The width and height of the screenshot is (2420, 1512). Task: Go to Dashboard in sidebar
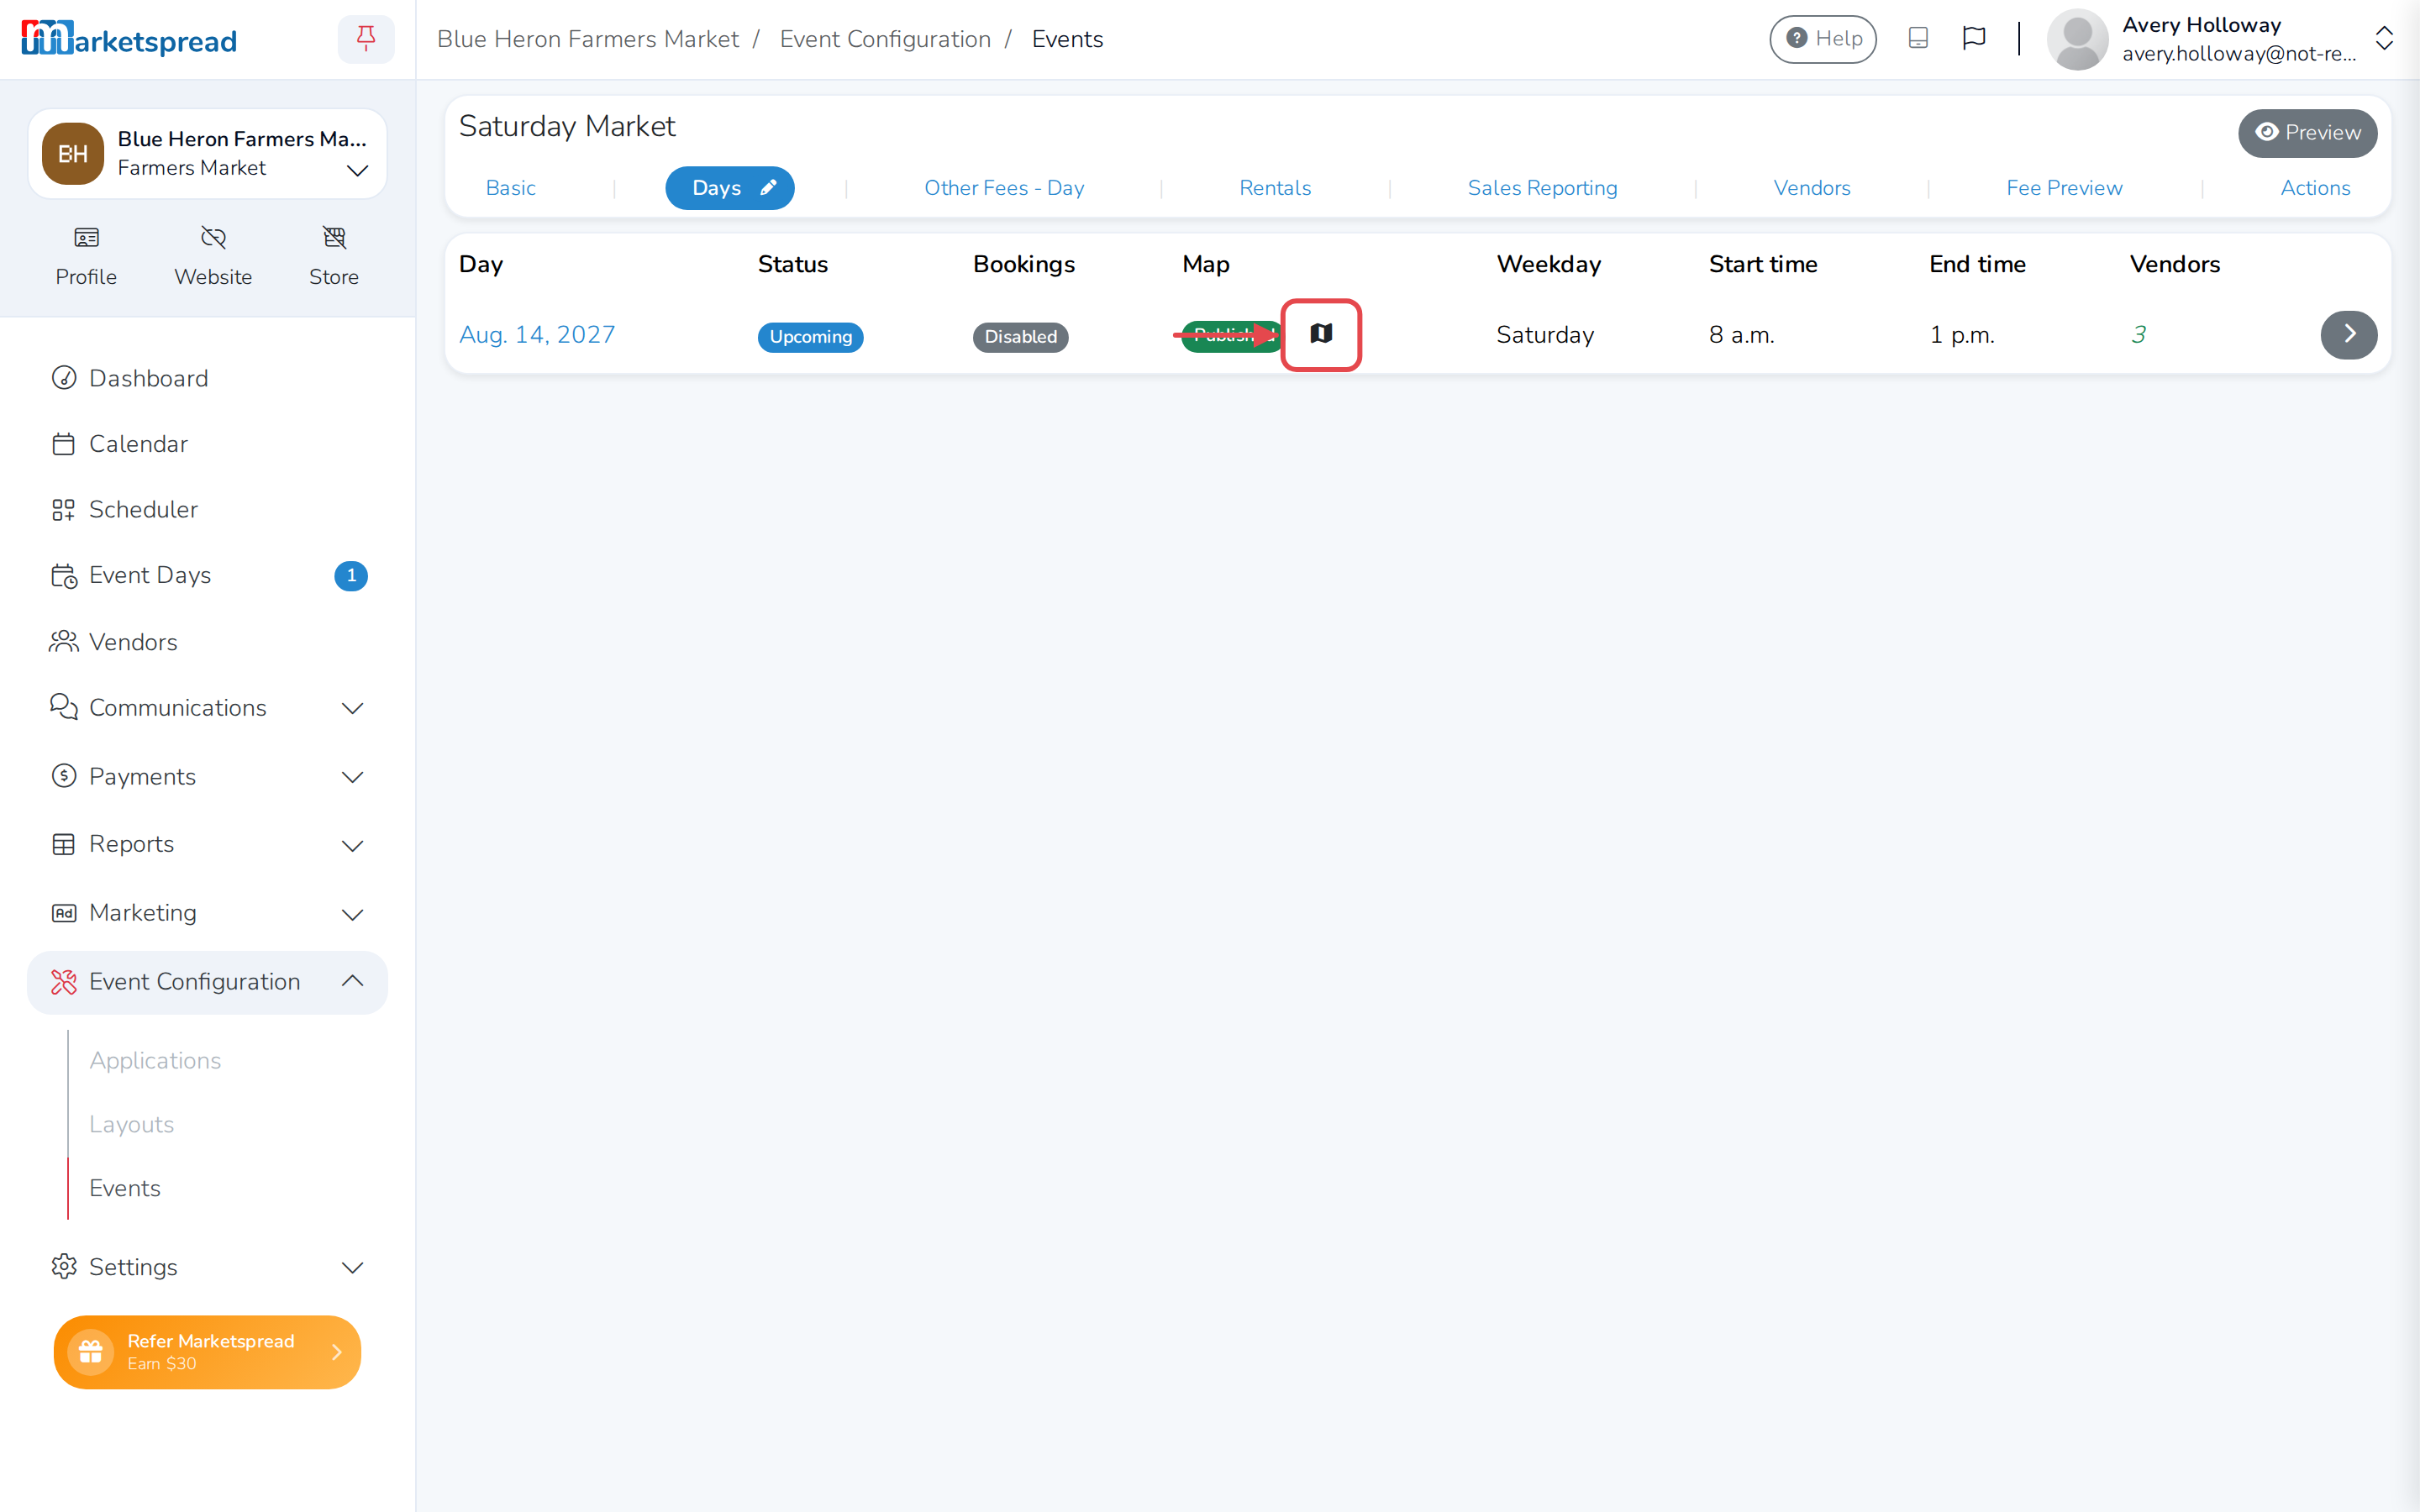207,378
